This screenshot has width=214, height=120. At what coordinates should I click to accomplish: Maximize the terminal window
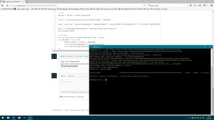point(205,47)
